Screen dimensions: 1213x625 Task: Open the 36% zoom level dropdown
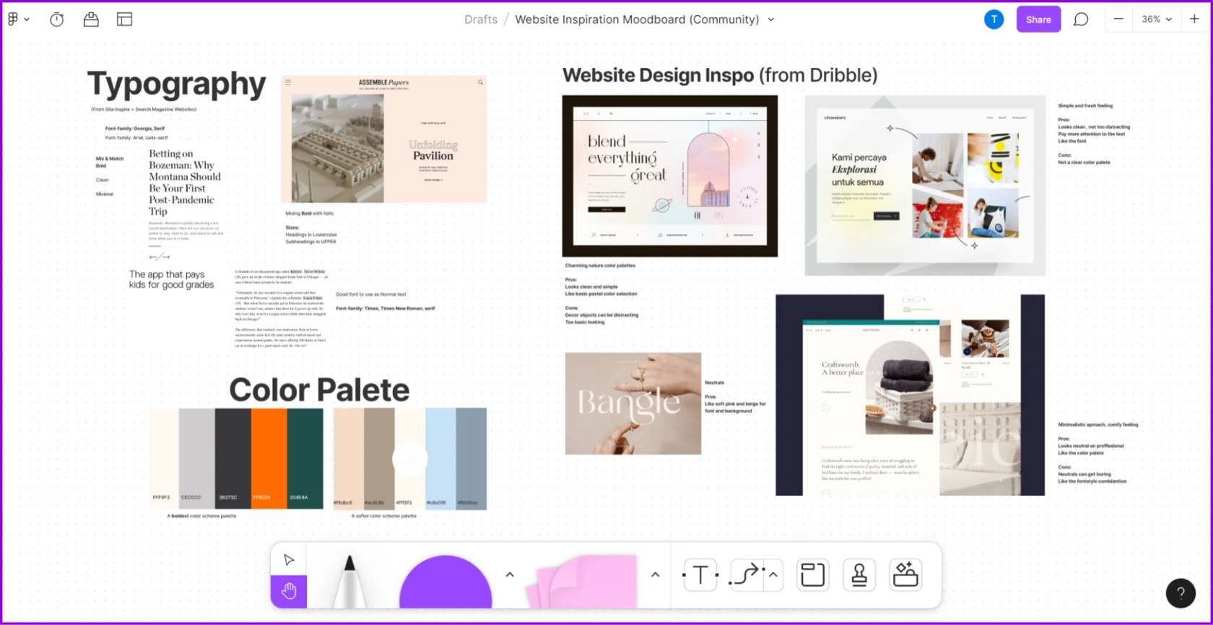(1156, 19)
